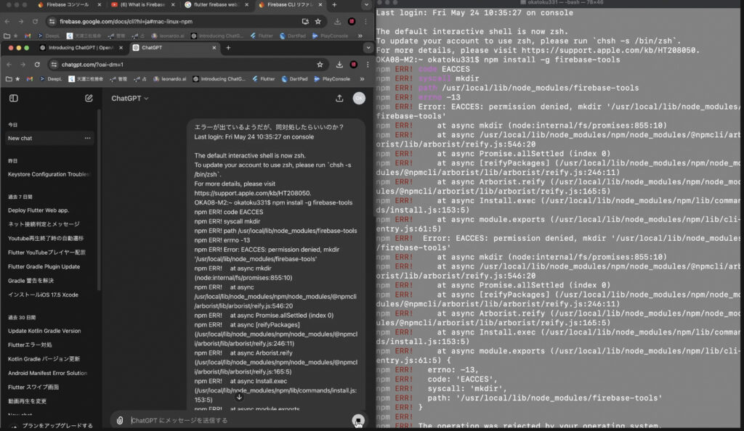Toggle the ChatGPT sidebar panel icon
Image resolution: width=744 pixels, height=431 pixels.
[x=14, y=98]
